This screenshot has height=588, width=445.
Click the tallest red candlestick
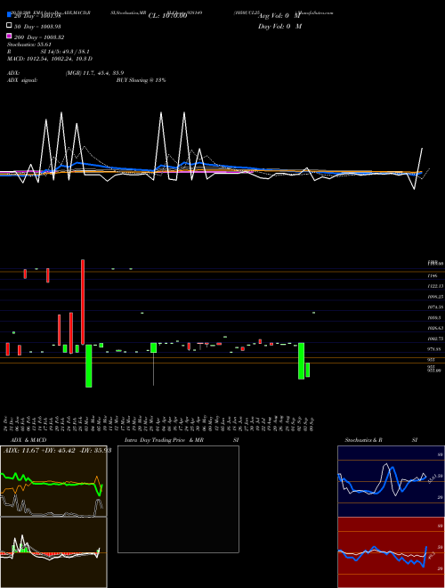click(x=83, y=302)
